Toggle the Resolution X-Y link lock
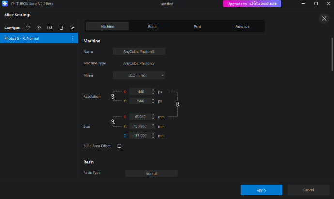This screenshot has width=334, height=199. point(112,97)
